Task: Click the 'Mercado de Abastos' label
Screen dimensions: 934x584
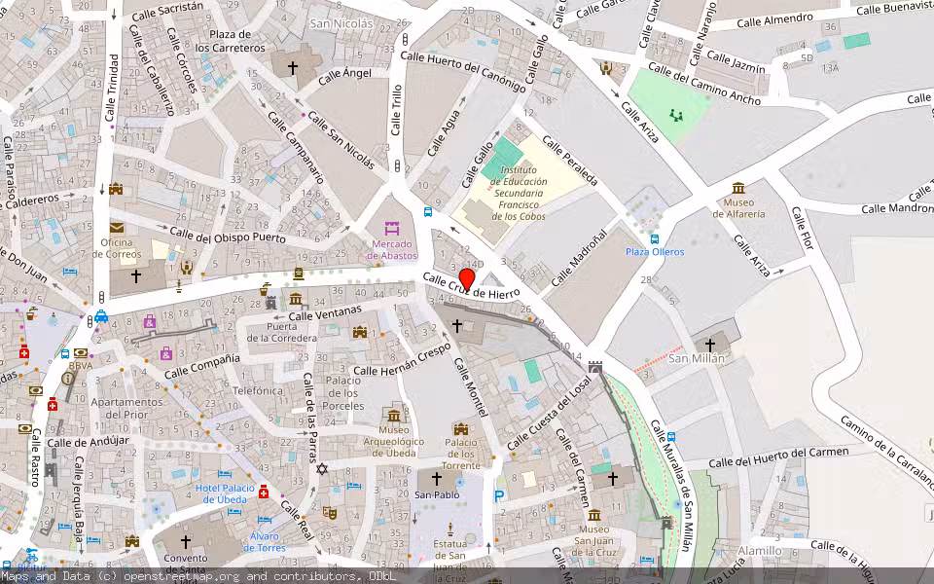Action: 392,250
